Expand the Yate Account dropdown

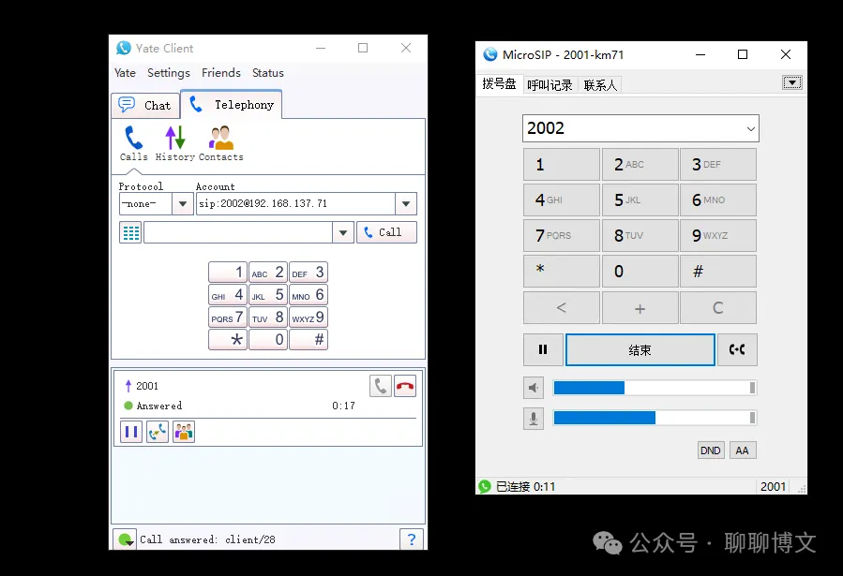pyautogui.click(x=406, y=204)
